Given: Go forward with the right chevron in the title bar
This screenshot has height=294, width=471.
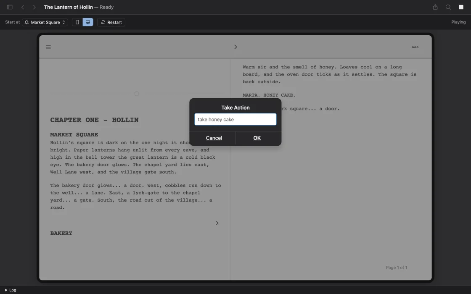Looking at the screenshot, I should [x=34, y=7].
